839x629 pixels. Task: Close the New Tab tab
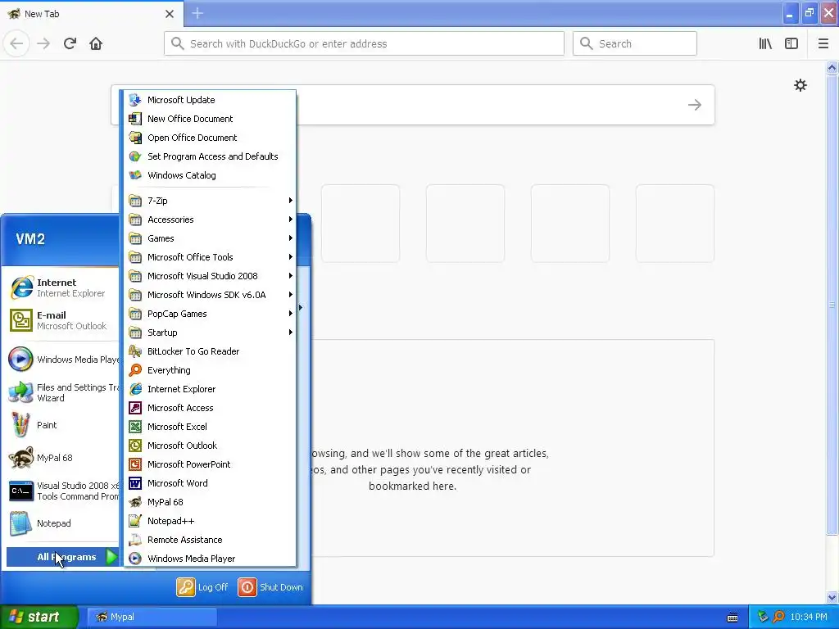(170, 14)
